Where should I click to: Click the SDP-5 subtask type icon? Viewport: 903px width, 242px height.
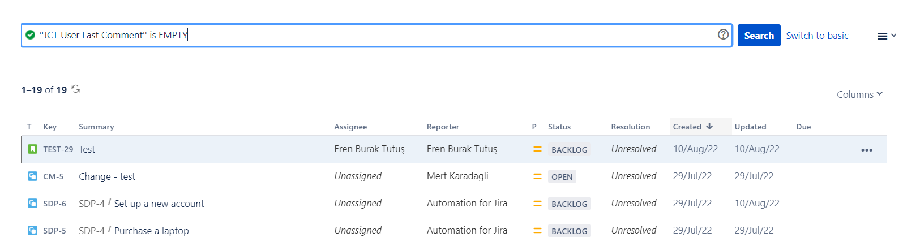click(x=32, y=231)
